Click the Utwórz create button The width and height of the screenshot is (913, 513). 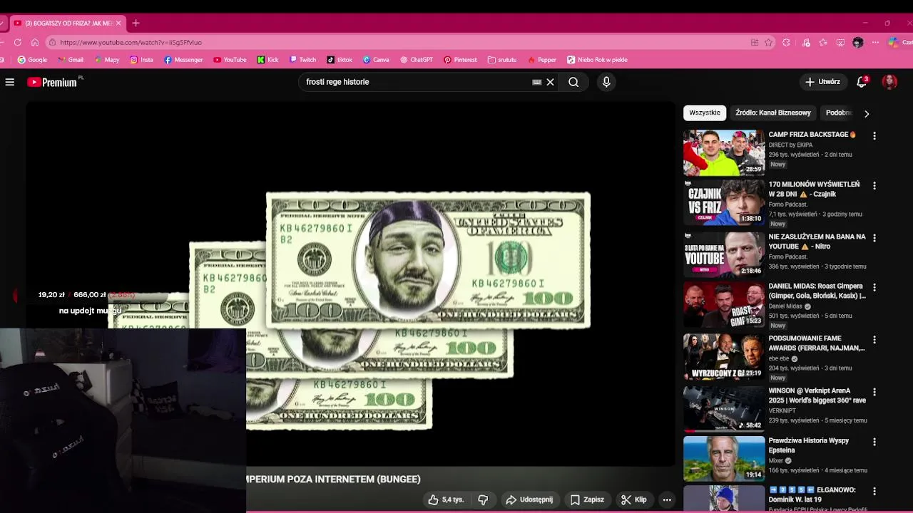[822, 82]
